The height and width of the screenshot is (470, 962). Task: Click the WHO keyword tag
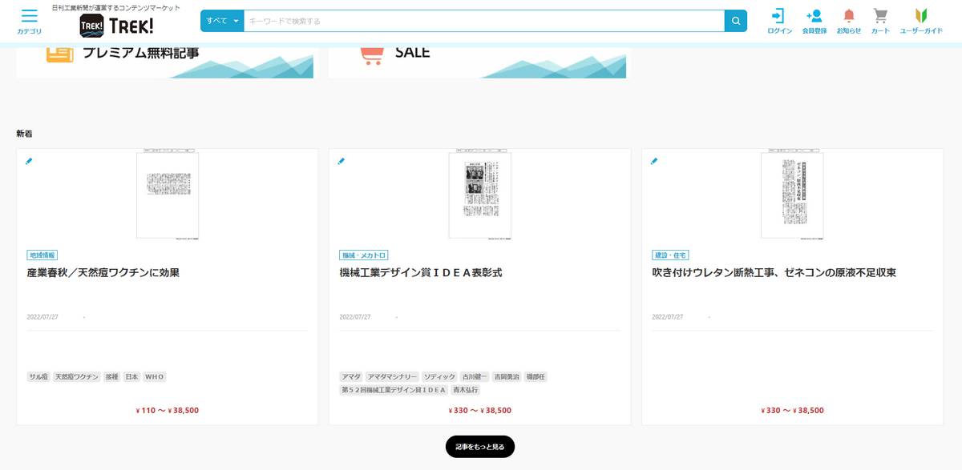(x=154, y=376)
